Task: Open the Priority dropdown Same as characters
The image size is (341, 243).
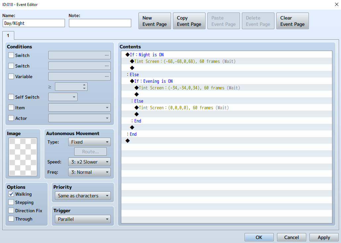Action: tap(83, 196)
